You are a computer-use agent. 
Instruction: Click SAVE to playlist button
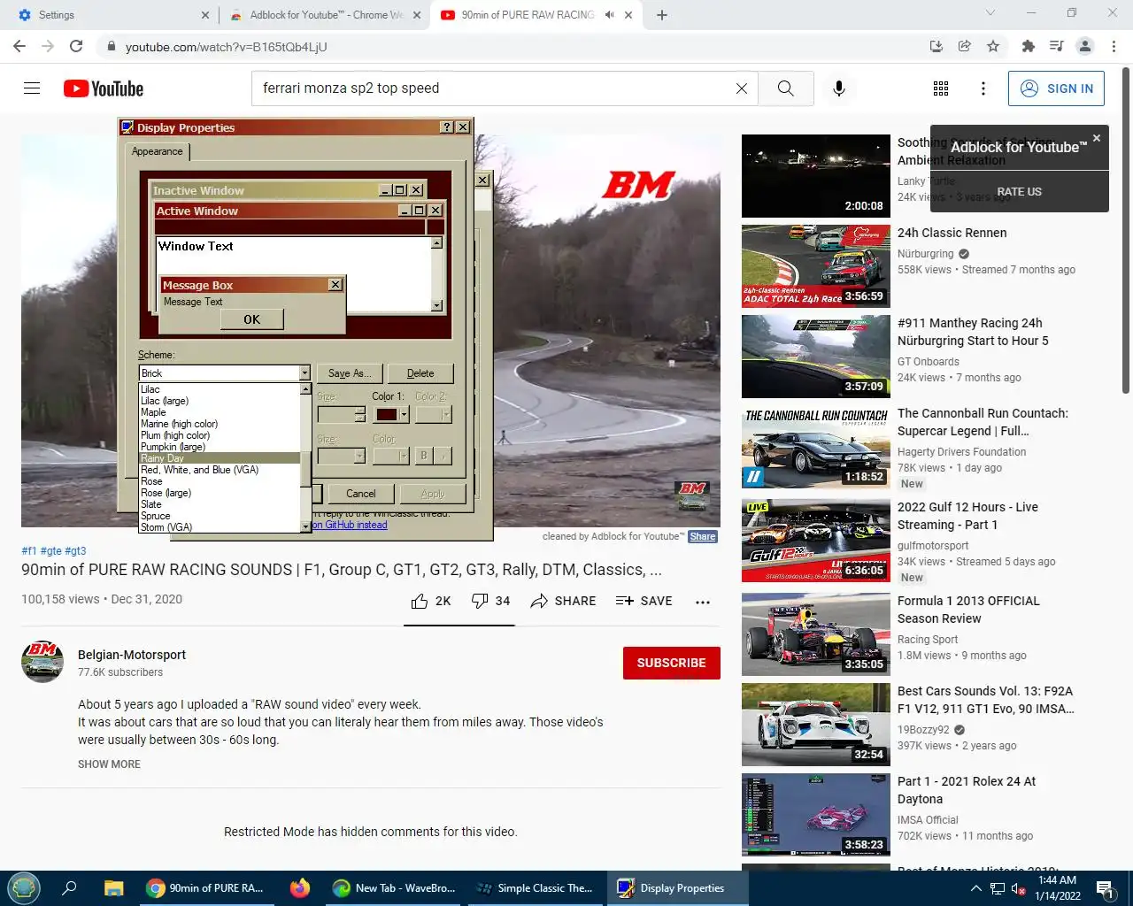coord(644,601)
